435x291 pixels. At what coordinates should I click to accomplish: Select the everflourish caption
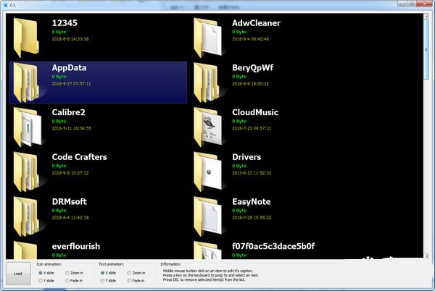tap(76, 246)
